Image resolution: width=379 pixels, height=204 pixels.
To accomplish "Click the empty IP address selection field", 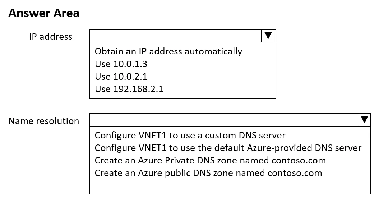I will [x=175, y=36].
